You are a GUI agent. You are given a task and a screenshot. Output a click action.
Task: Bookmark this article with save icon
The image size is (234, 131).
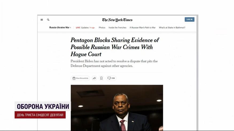click(x=101, y=78)
